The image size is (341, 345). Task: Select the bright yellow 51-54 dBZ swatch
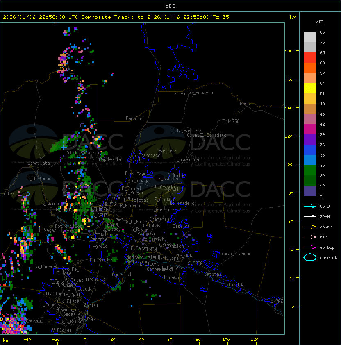point(310,89)
